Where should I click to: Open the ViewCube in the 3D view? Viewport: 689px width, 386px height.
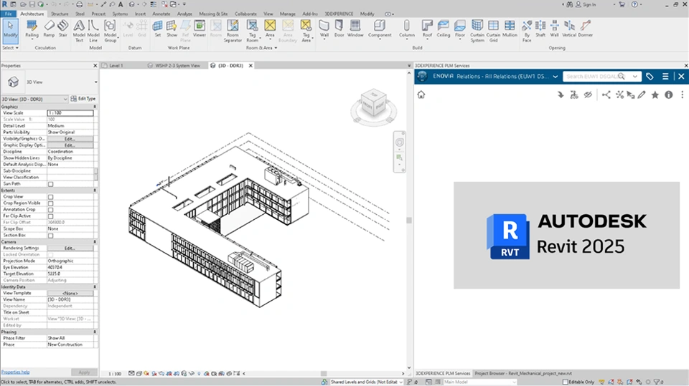(373, 103)
